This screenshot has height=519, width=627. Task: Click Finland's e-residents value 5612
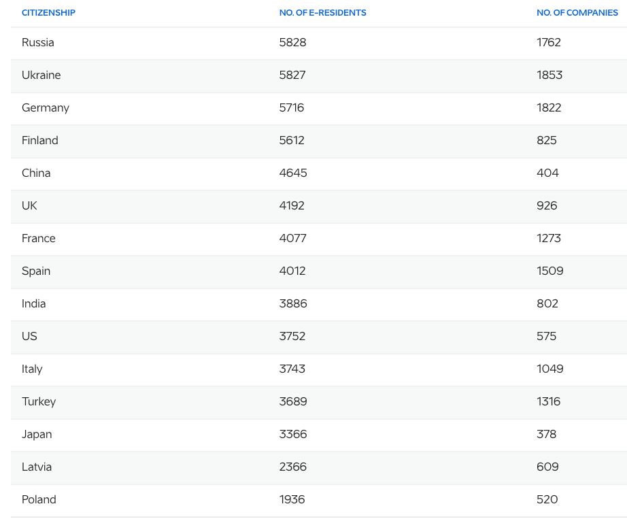(x=292, y=140)
